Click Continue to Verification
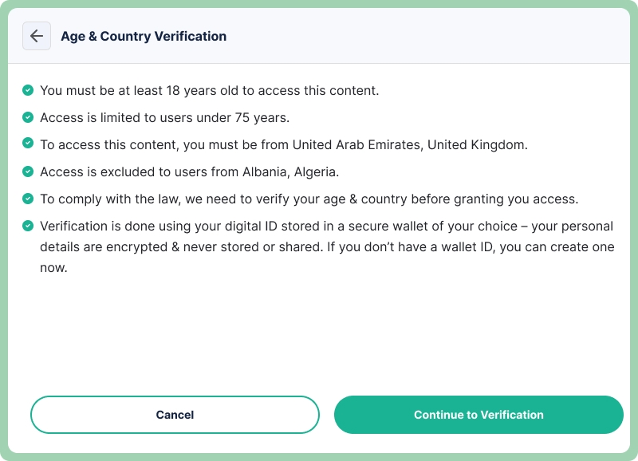The width and height of the screenshot is (638, 461). pos(478,415)
